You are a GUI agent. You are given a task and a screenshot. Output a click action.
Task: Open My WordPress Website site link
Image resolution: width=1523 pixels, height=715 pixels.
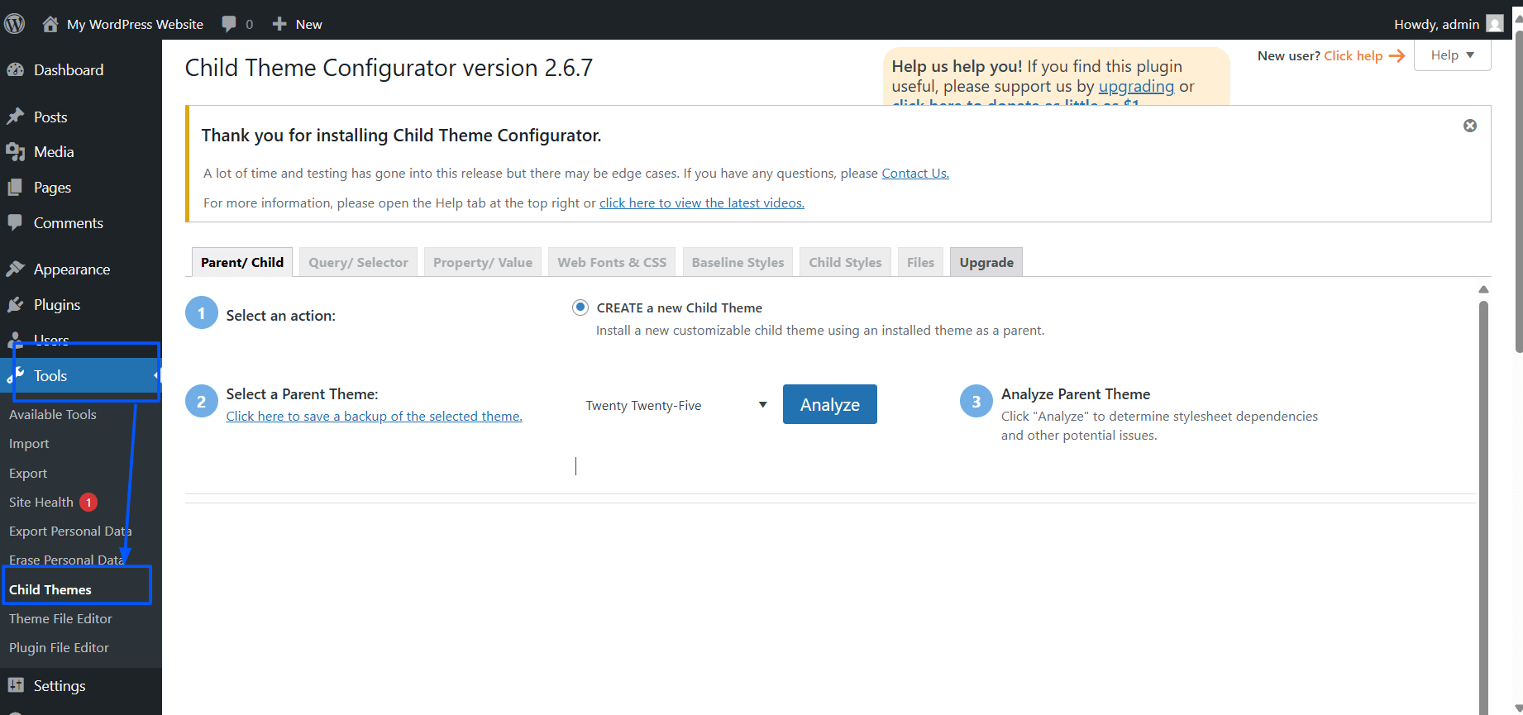135,24
